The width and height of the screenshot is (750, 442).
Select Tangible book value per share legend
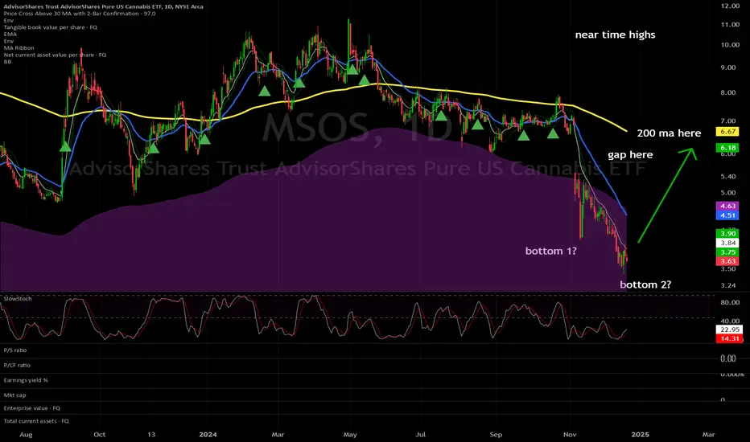click(50, 27)
